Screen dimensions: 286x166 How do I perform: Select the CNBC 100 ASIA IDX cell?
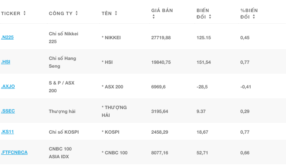[60, 153]
